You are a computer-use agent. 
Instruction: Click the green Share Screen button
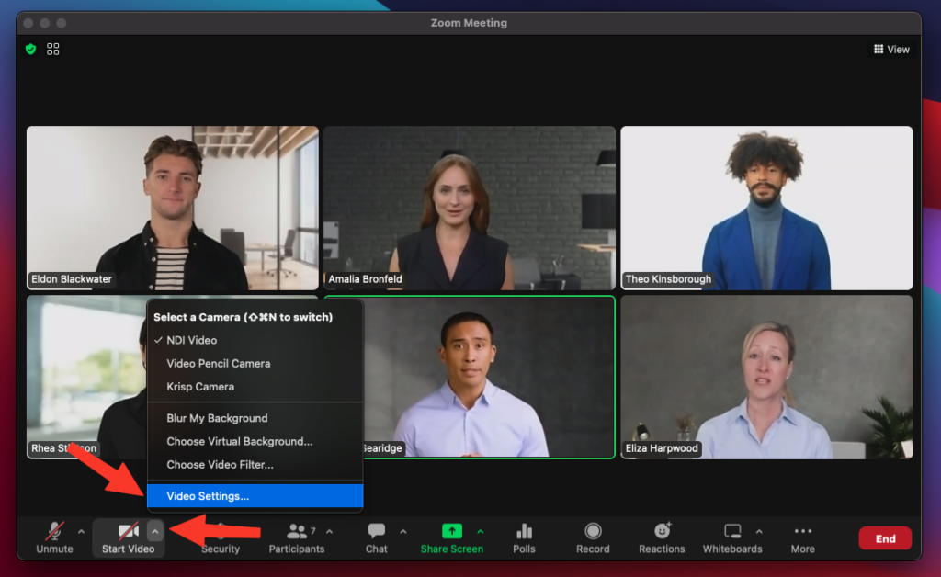452,537
